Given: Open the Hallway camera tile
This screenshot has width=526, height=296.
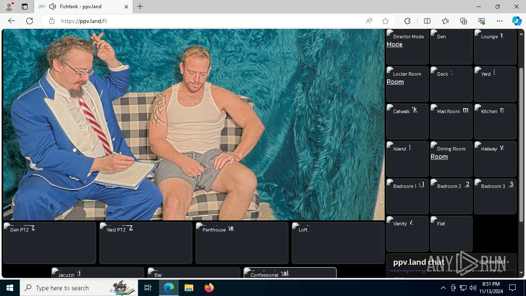Looking at the screenshot, I should [495, 159].
